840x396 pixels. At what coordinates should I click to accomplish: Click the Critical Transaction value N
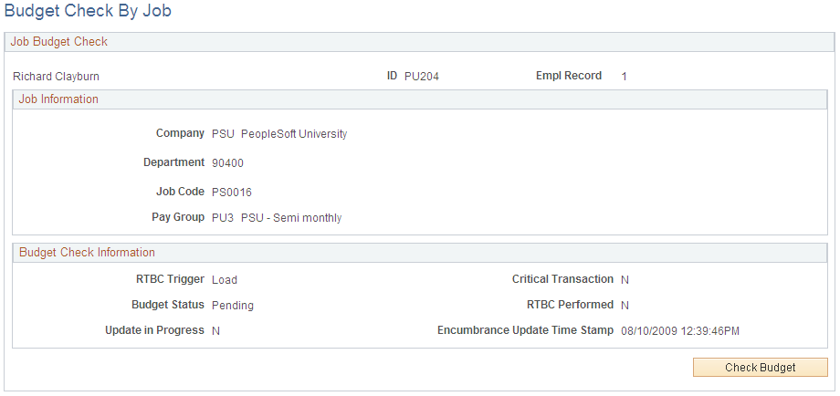625,279
